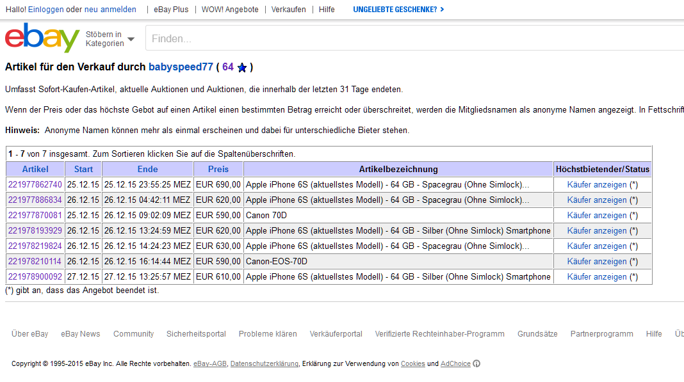Open Verifizierte Rechteinhaber-Programm footer link
The image size is (684, 382).
(x=440, y=334)
